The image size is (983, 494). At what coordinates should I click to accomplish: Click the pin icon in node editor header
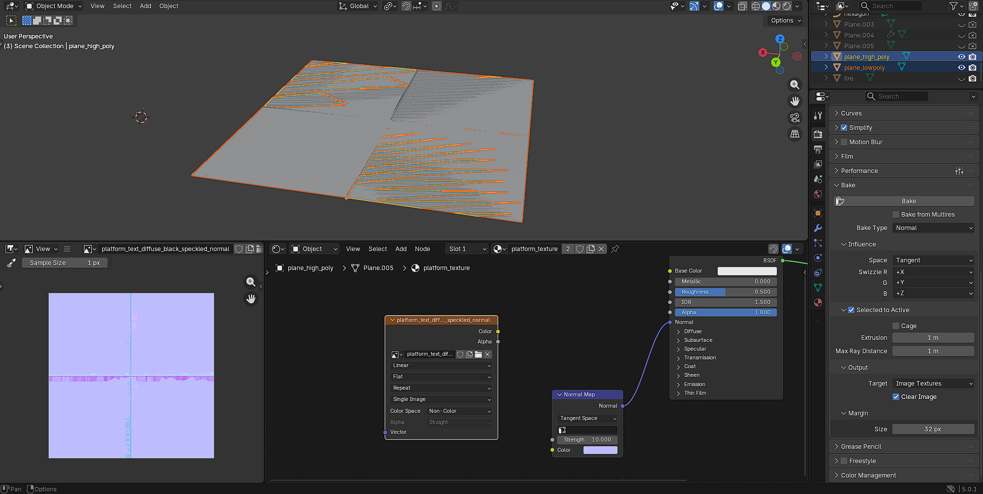pyautogui.click(x=615, y=249)
